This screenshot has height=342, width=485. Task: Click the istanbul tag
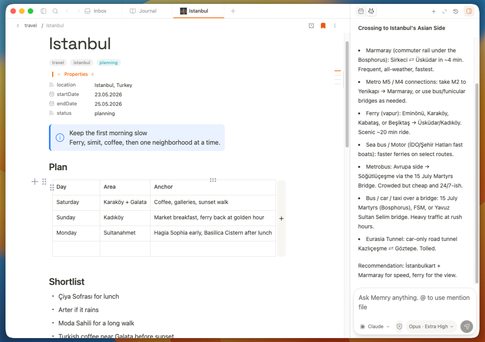click(82, 63)
